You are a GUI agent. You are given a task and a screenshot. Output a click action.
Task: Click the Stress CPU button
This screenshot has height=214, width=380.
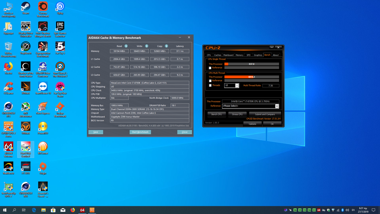237,114
